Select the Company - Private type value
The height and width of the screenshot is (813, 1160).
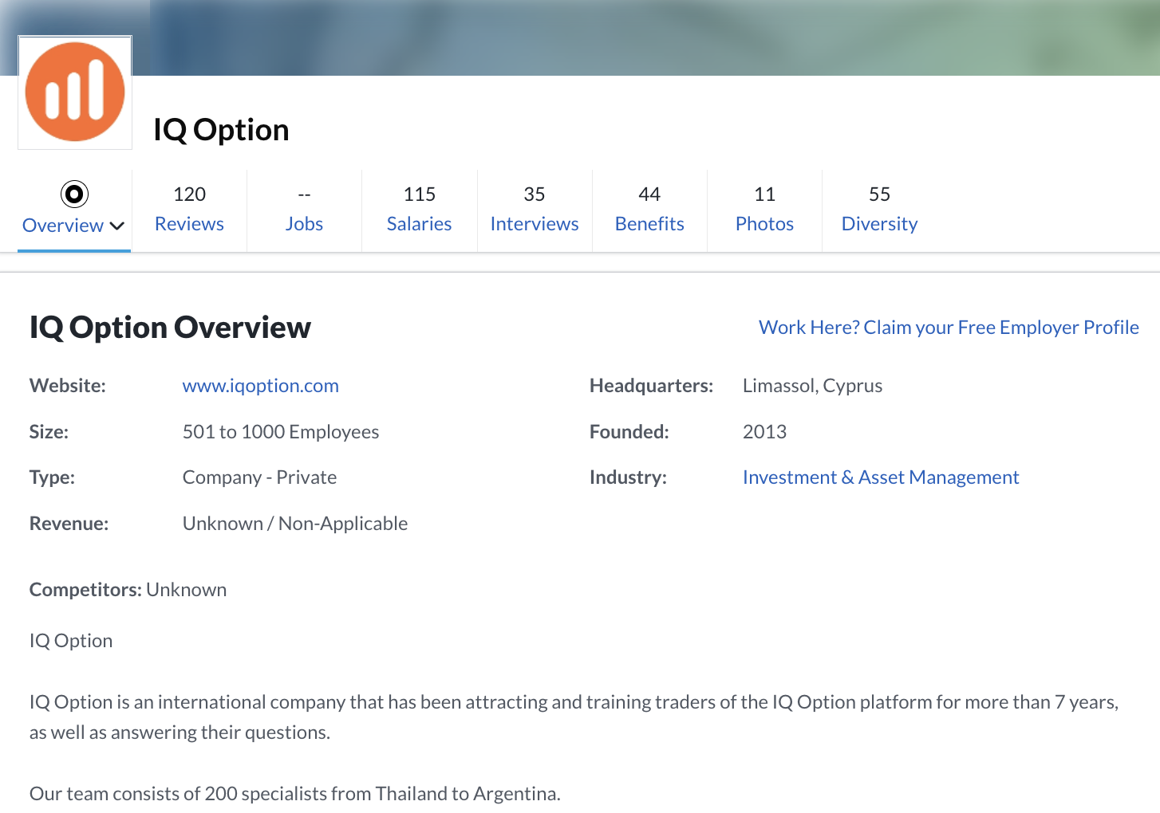tap(259, 477)
